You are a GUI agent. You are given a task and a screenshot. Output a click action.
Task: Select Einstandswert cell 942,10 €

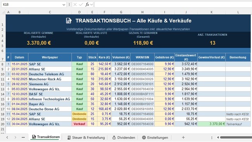point(186,124)
